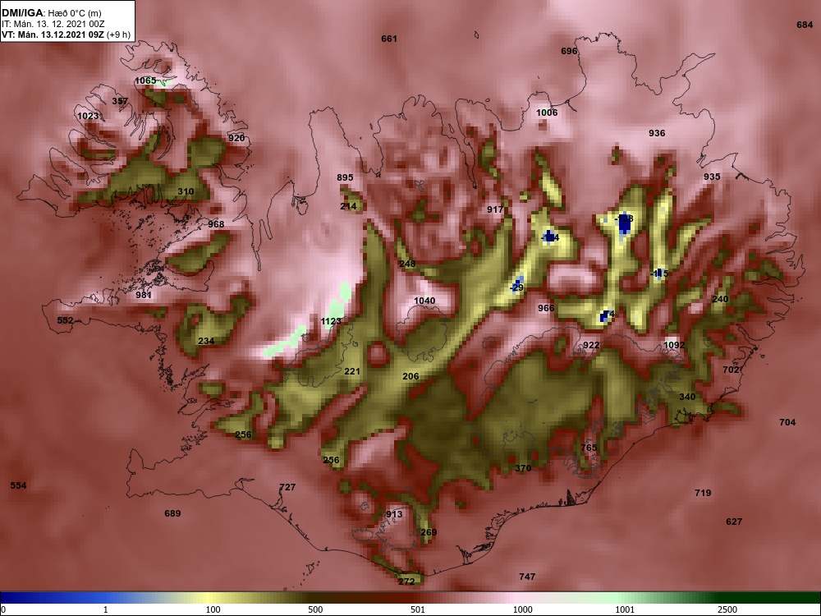Click the map value 935
Viewport: 821px width, 616px height.
pos(712,177)
